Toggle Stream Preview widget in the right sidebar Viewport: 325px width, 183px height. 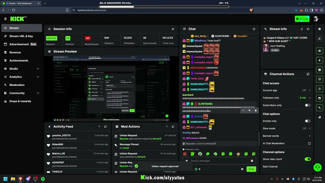coord(319,51)
